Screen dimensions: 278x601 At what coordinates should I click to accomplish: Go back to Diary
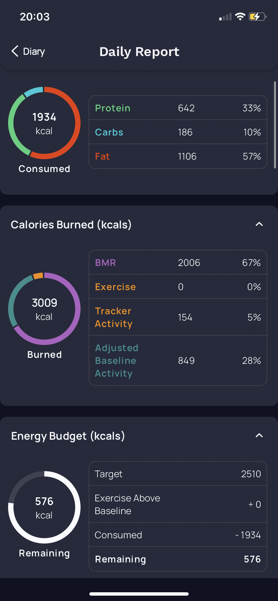point(28,51)
